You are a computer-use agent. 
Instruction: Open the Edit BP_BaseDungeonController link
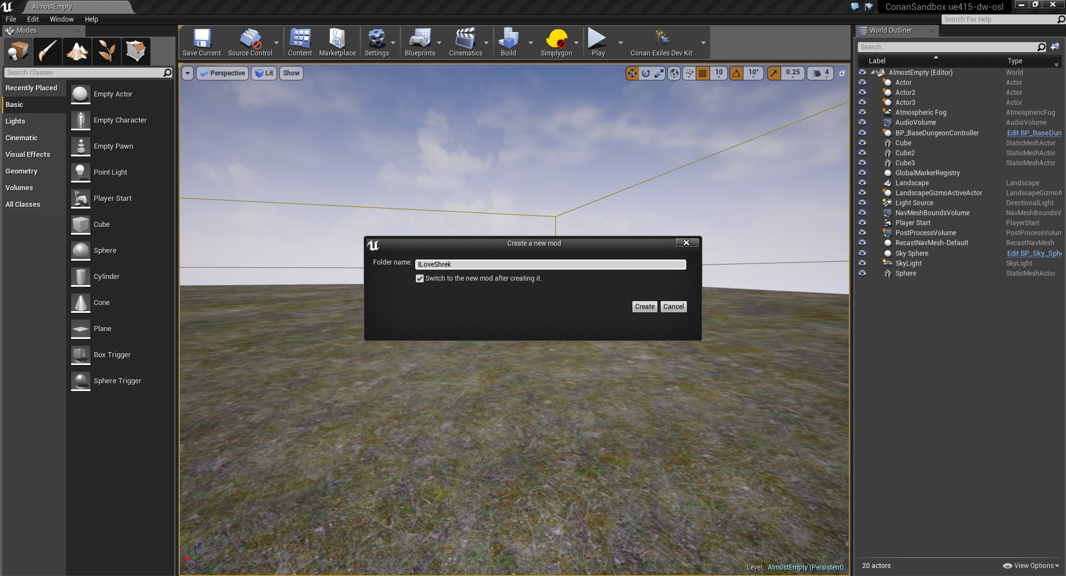tap(1033, 133)
